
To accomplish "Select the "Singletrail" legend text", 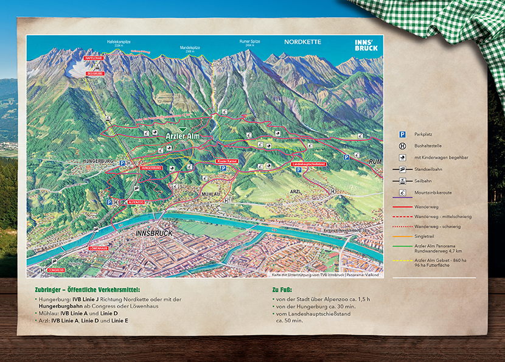I will (x=424, y=237).
